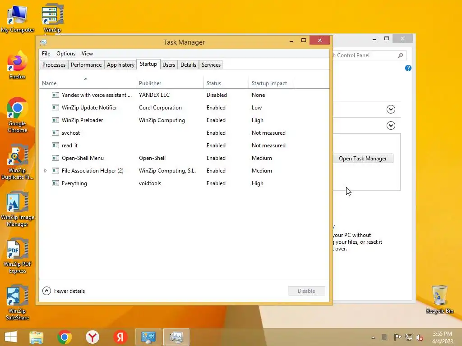Click the Open Task Manager button
This screenshot has width=462, height=346.
point(363,159)
